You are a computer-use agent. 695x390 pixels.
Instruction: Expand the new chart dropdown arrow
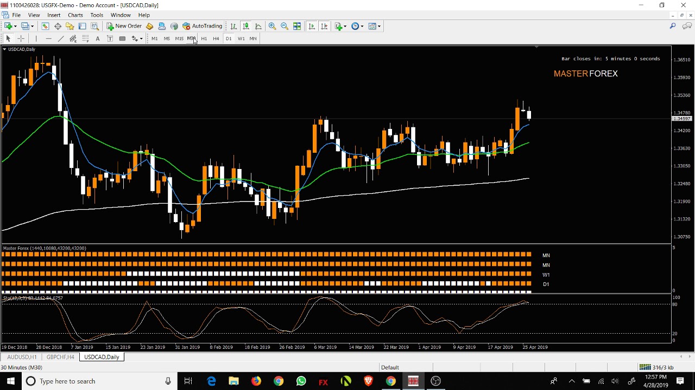pyautogui.click(x=15, y=26)
